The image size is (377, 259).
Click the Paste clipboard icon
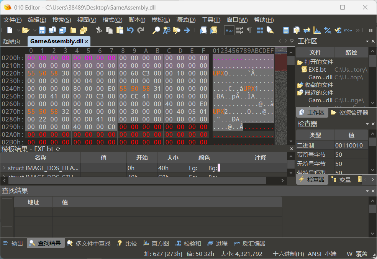[120, 30]
